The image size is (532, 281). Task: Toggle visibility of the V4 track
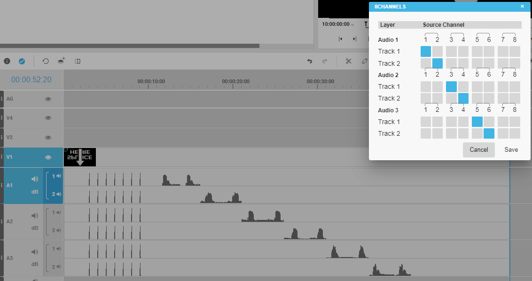click(x=48, y=118)
